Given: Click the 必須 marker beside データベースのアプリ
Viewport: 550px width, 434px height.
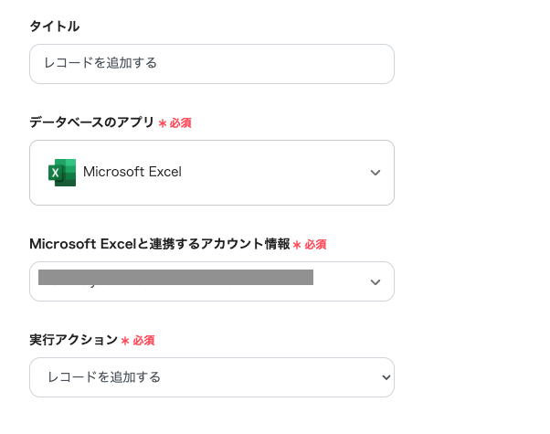Looking at the screenshot, I should click(x=180, y=122).
